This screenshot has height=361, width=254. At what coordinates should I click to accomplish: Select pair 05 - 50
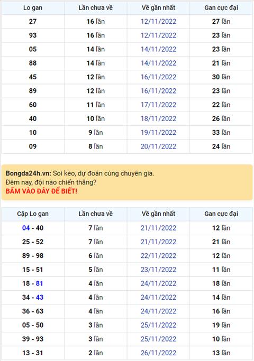(x=33, y=325)
